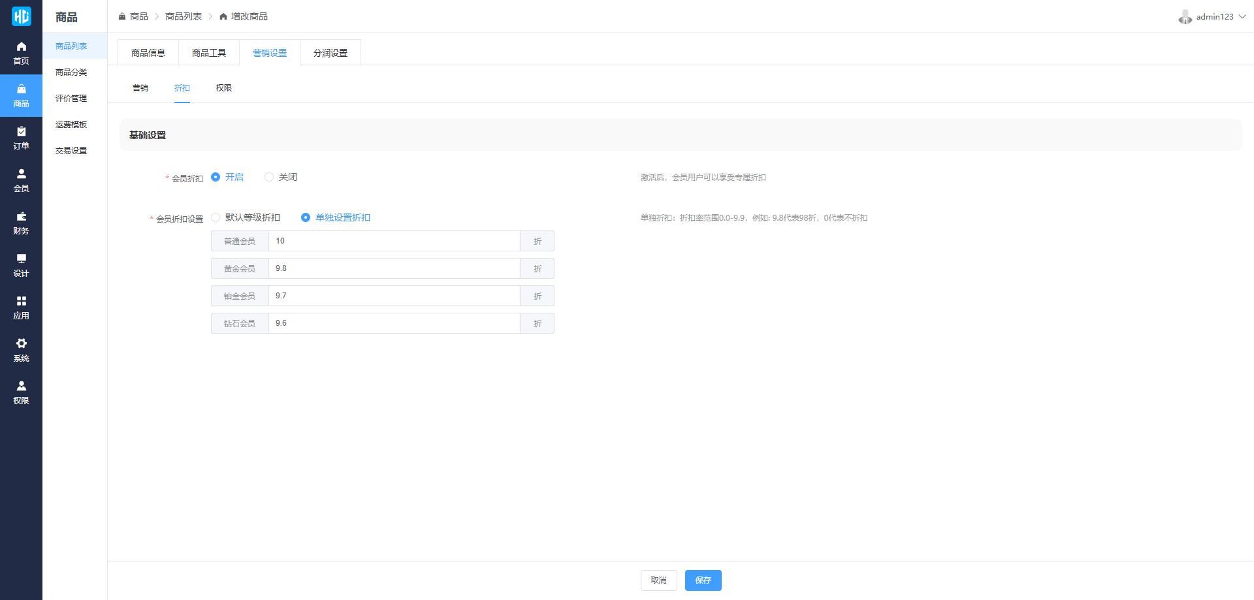Screen dimensions: 1254x600
Task: Open 商品分类 in the submenu
Action: (71, 72)
